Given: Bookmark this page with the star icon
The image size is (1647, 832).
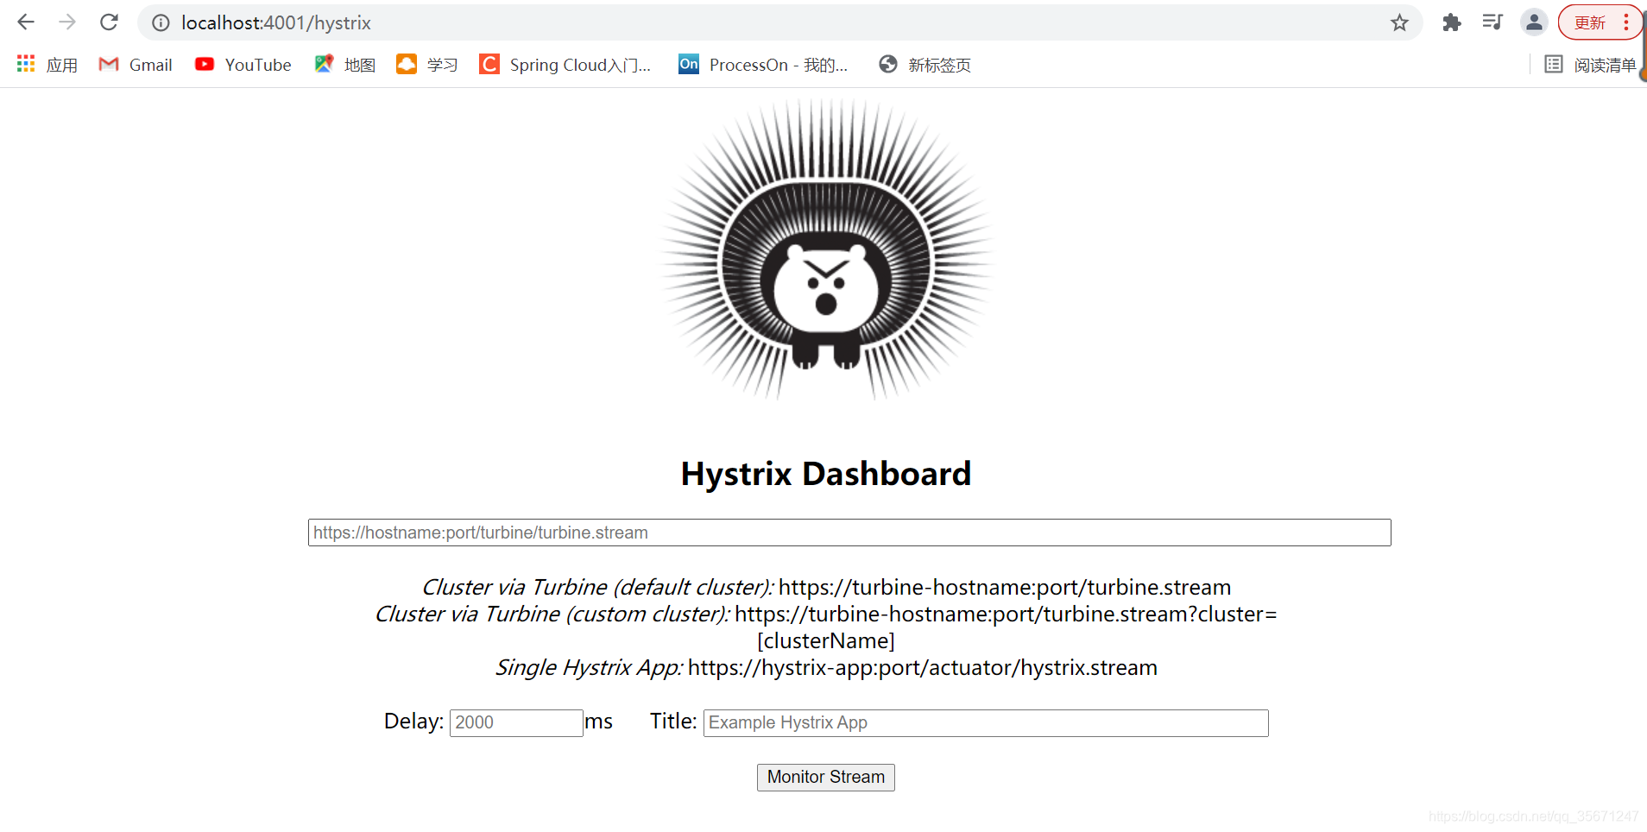Looking at the screenshot, I should tap(1399, 23).
